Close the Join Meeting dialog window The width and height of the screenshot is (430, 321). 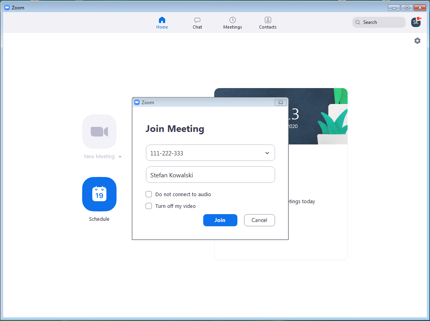[281, 102]
